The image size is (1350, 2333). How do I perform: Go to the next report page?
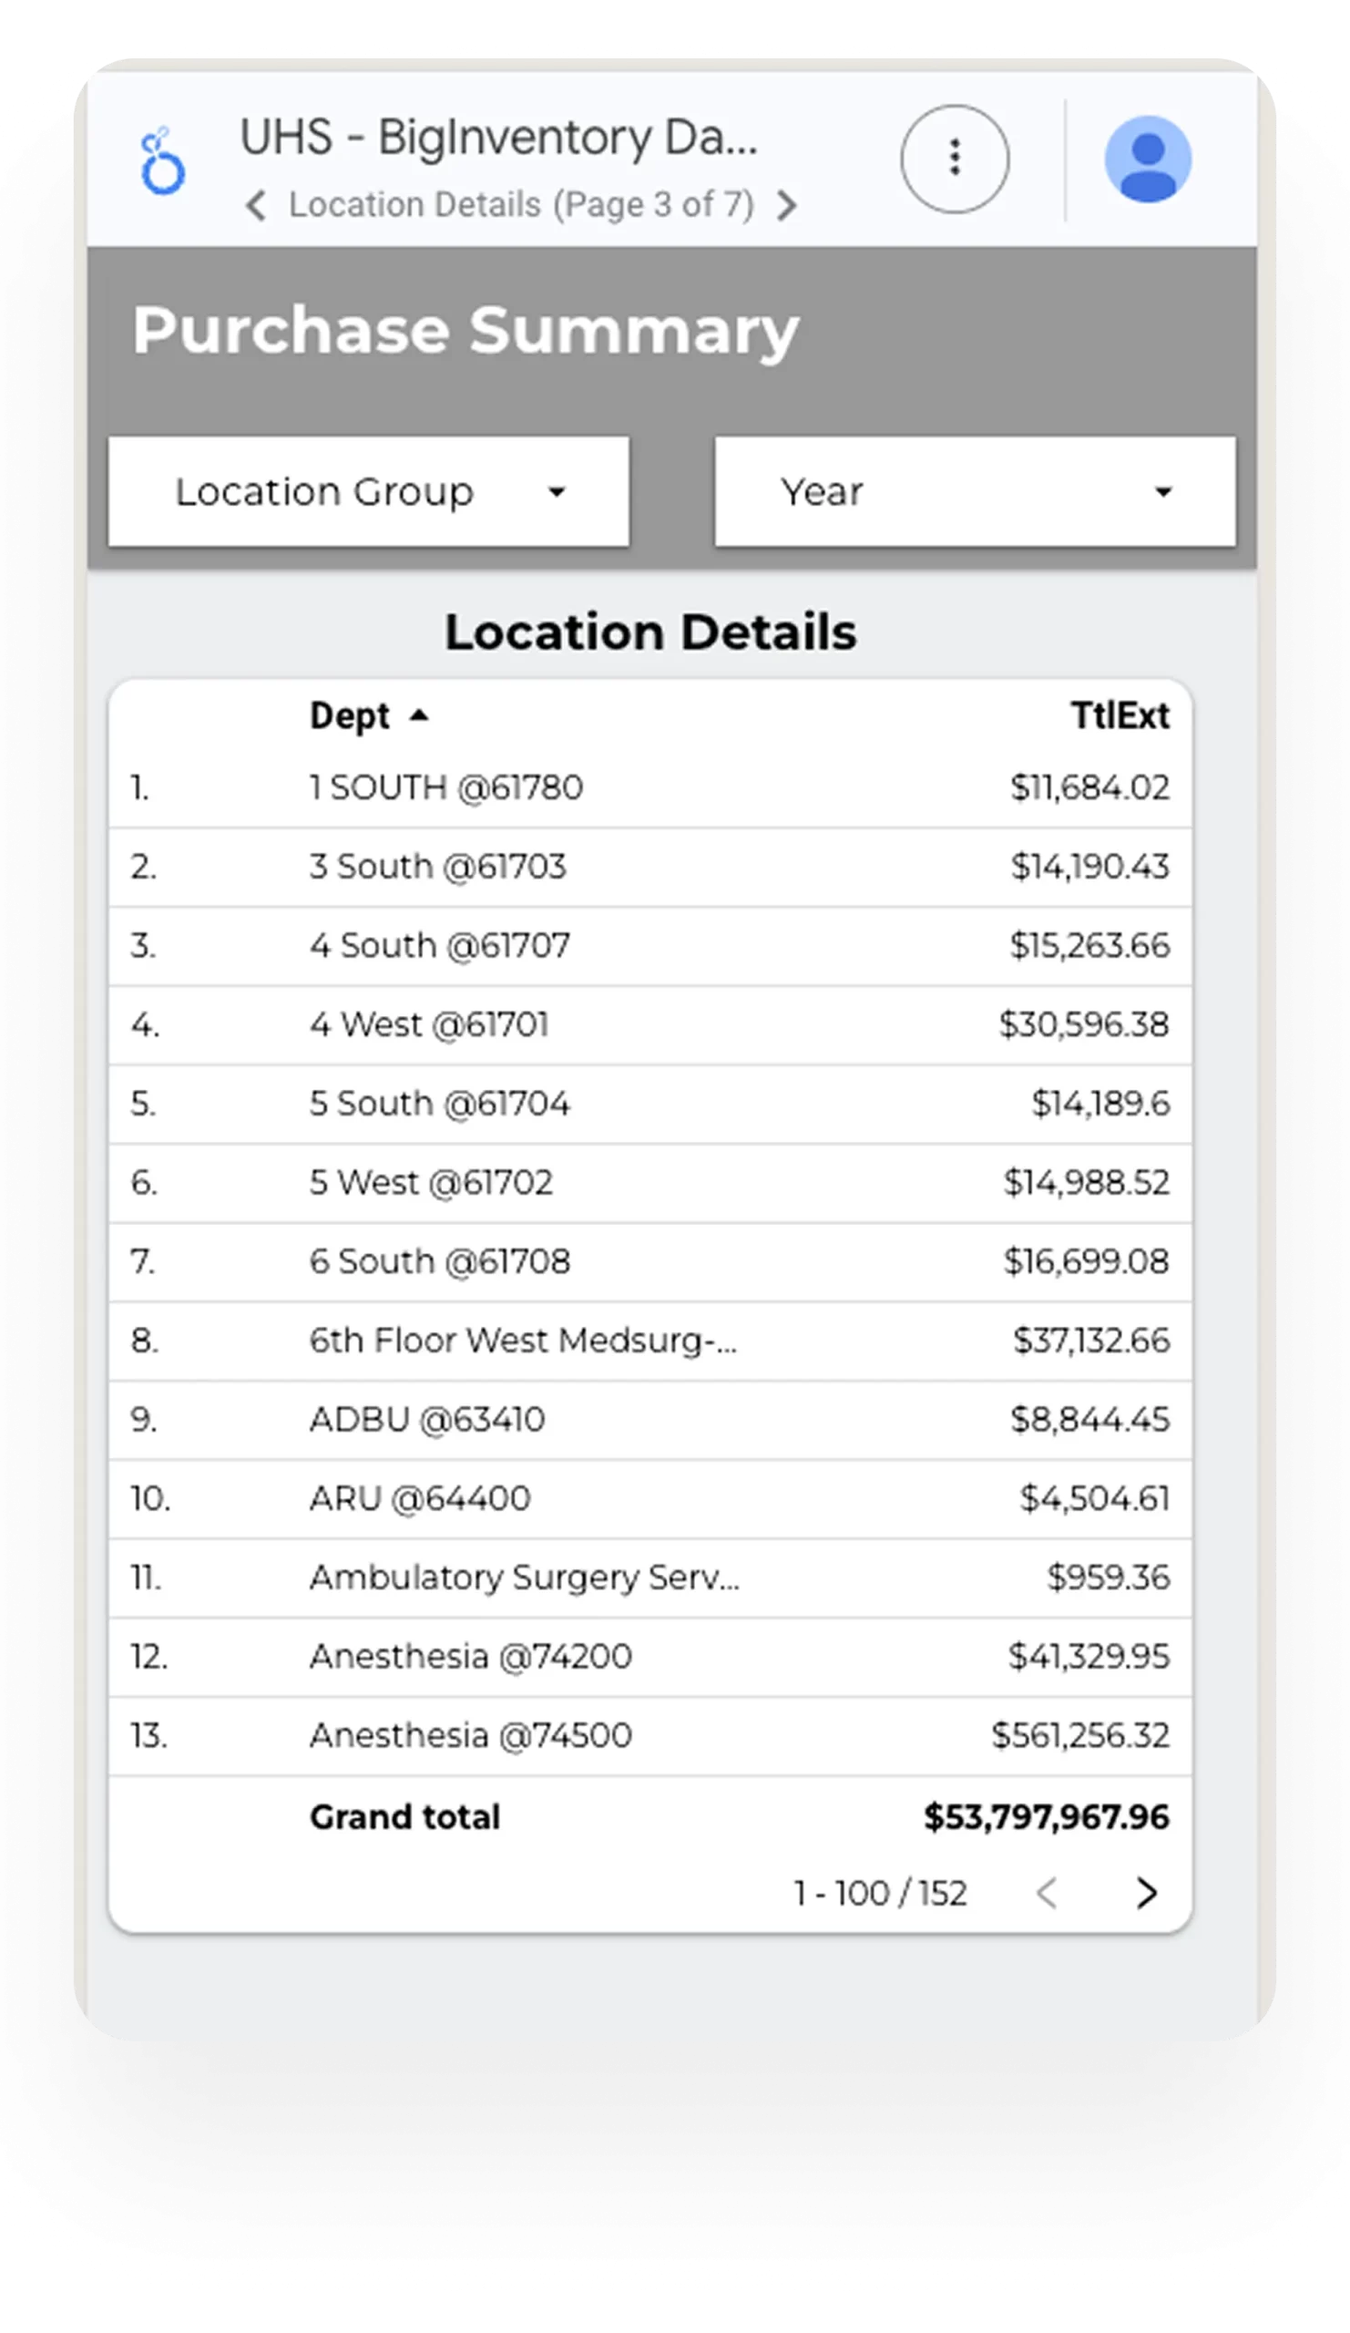(x=786, y=206)
